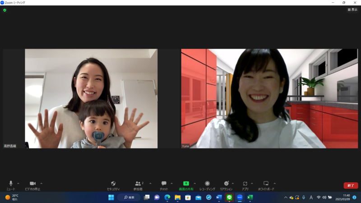The image size is (361, 203).
Task: Click the microphone mute icon
Action: coord(11,184)
